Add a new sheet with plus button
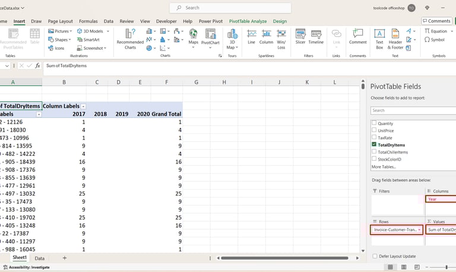 pyautogui.click(x=65, y=258)
